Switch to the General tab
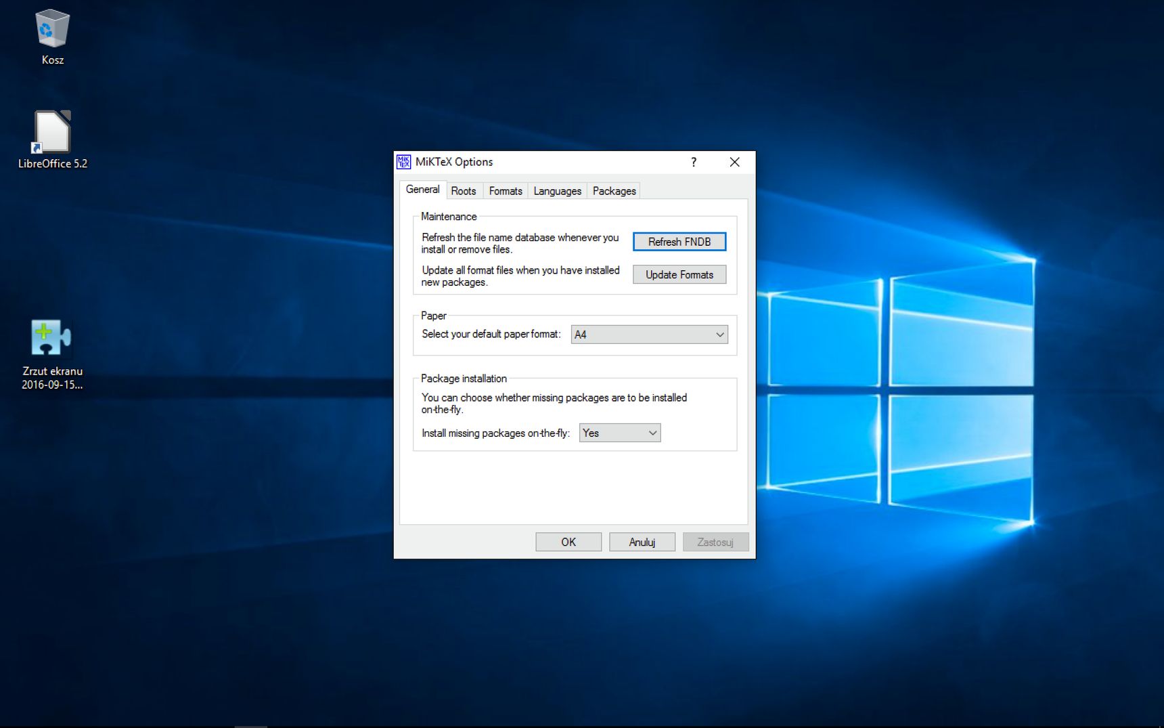This screenshot has height=728, width=1164. coord(422,190)
